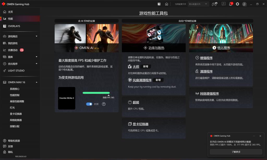Click 了解更多 button in notification

click(236, 152)
